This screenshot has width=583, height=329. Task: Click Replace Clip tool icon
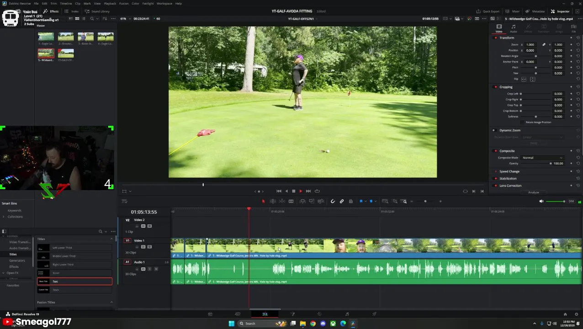click(321, 202)
